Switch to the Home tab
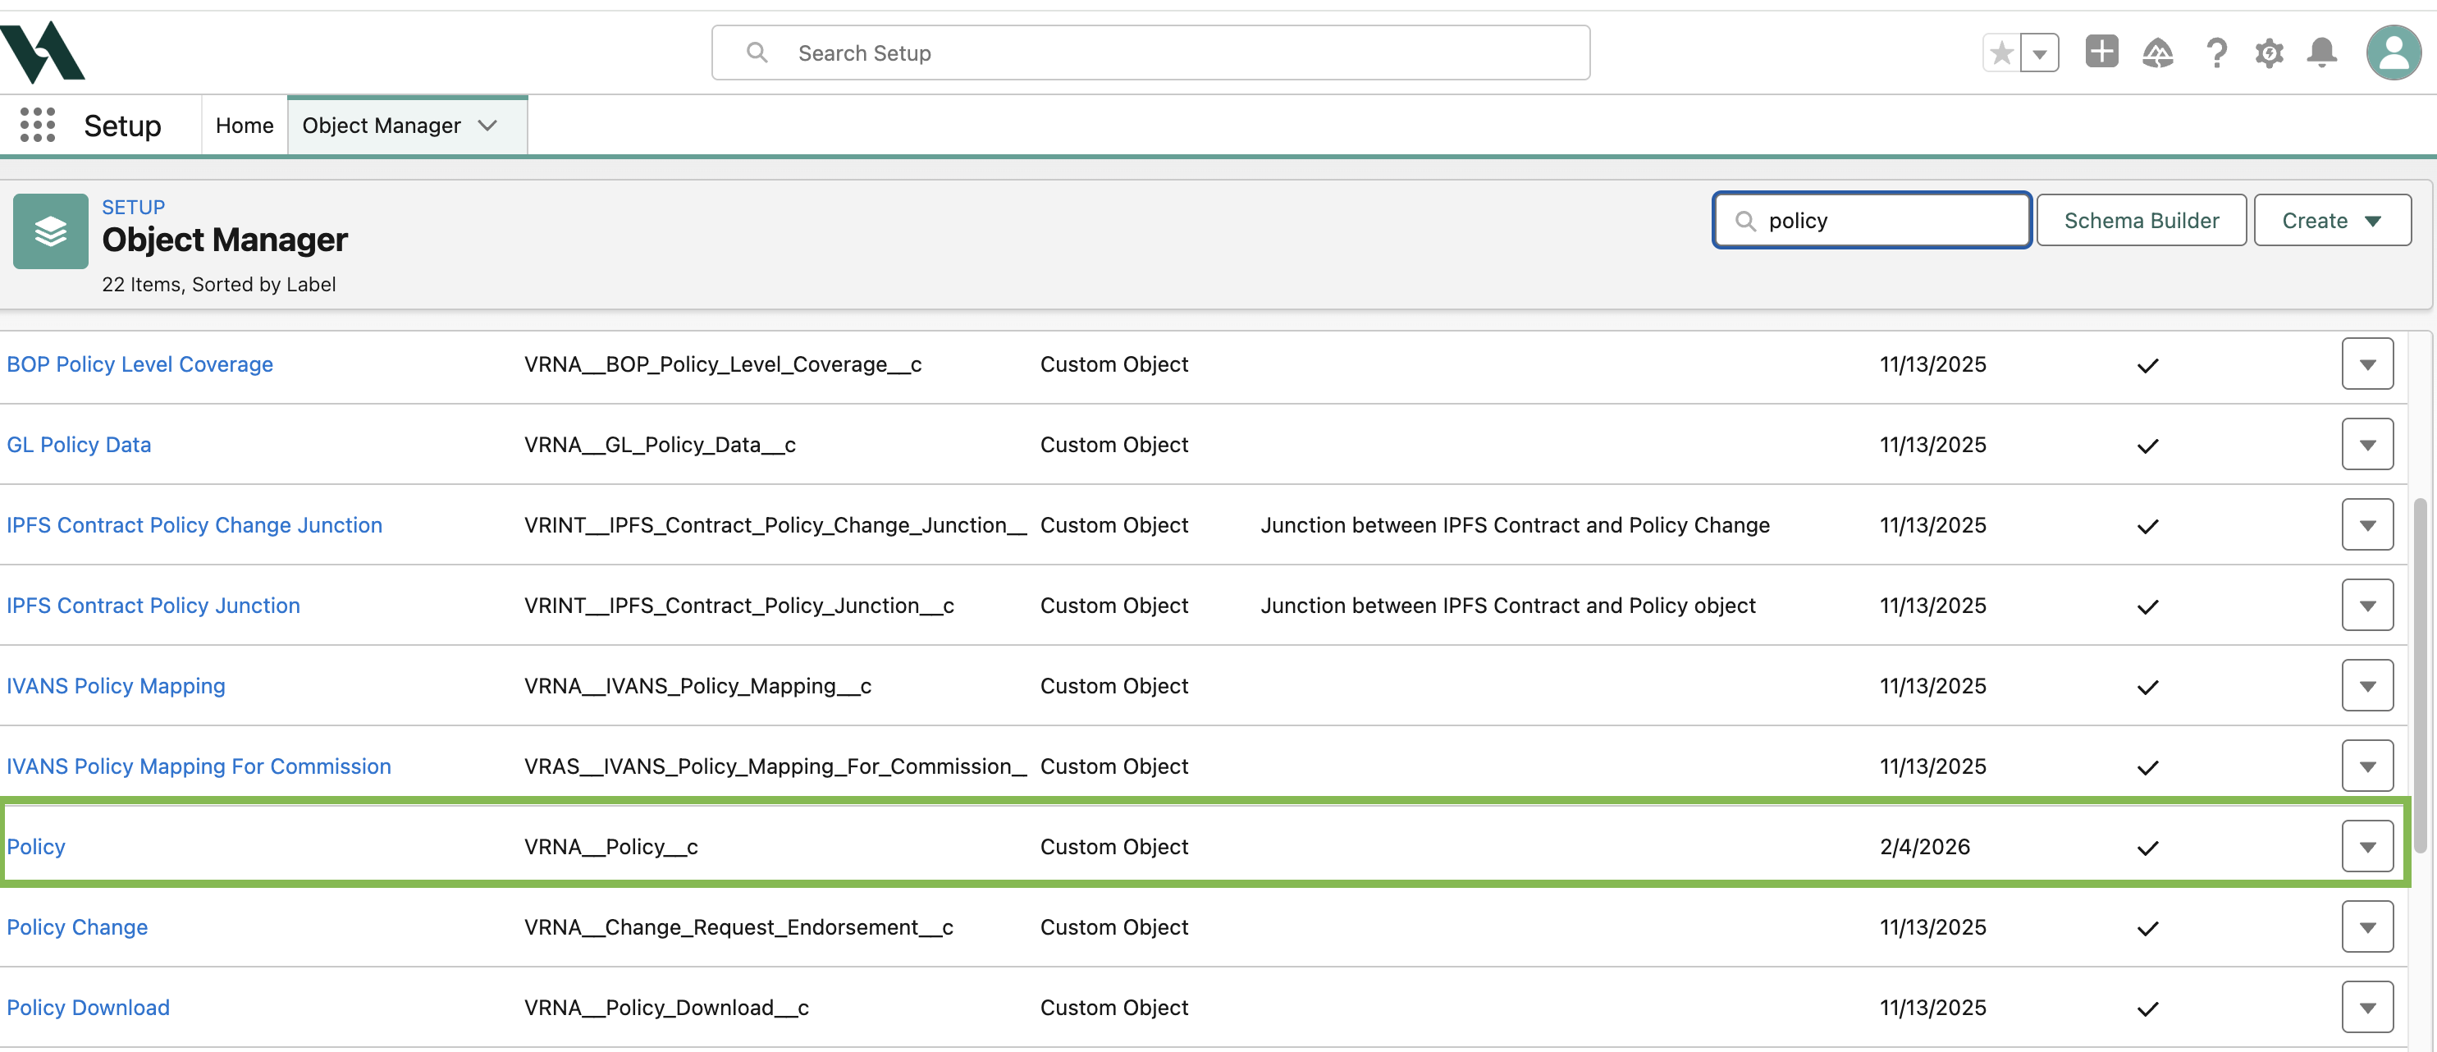The height and width of the screenshot is (1052, 2437). pyautogui.click(x=244, y=126)
